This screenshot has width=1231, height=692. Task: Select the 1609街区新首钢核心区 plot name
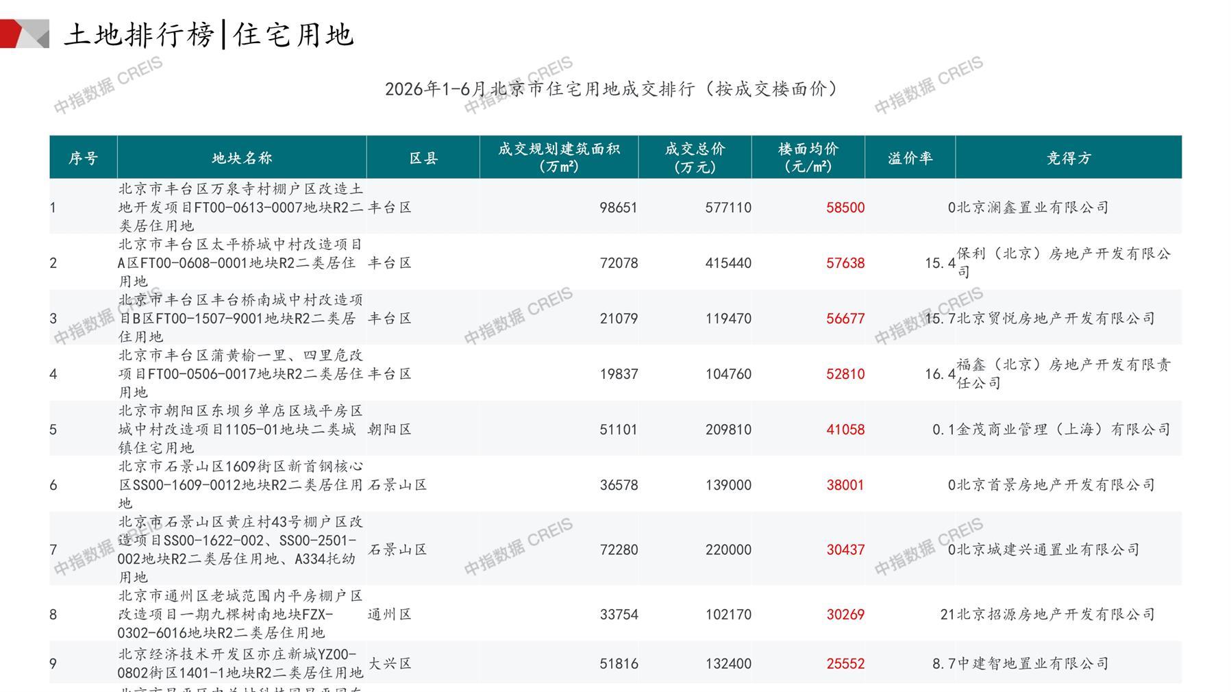(x=240, y=484)
